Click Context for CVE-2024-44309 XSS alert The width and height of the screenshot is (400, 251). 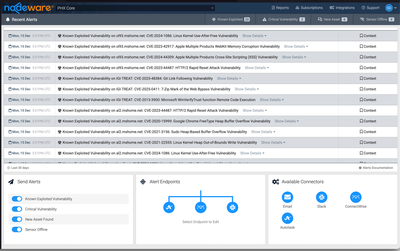pyautogui.click(x=368, y=57)
